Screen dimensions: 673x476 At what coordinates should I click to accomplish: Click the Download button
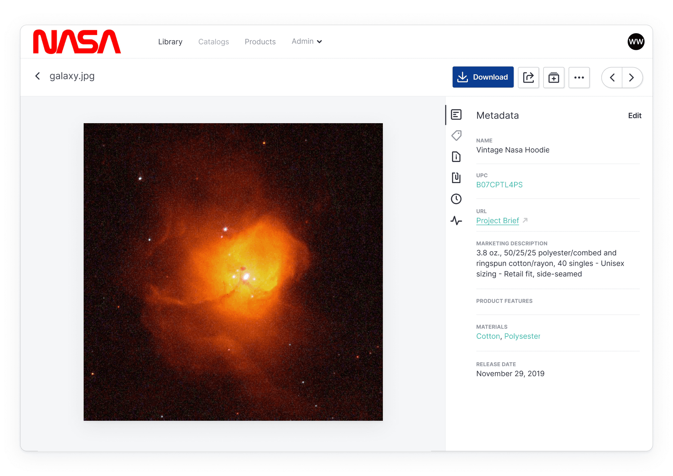(x=483, y=77)
